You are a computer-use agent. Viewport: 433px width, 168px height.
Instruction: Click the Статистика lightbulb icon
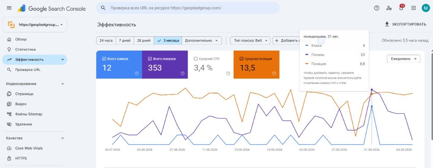(x=9, y=50)
